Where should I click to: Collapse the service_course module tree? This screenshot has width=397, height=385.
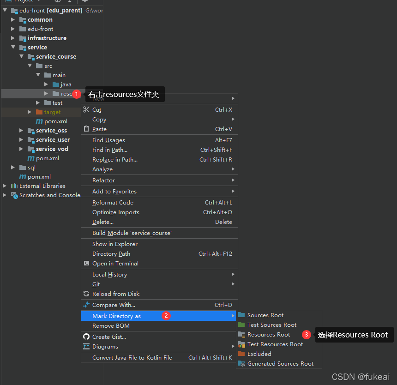pos(22,56)
